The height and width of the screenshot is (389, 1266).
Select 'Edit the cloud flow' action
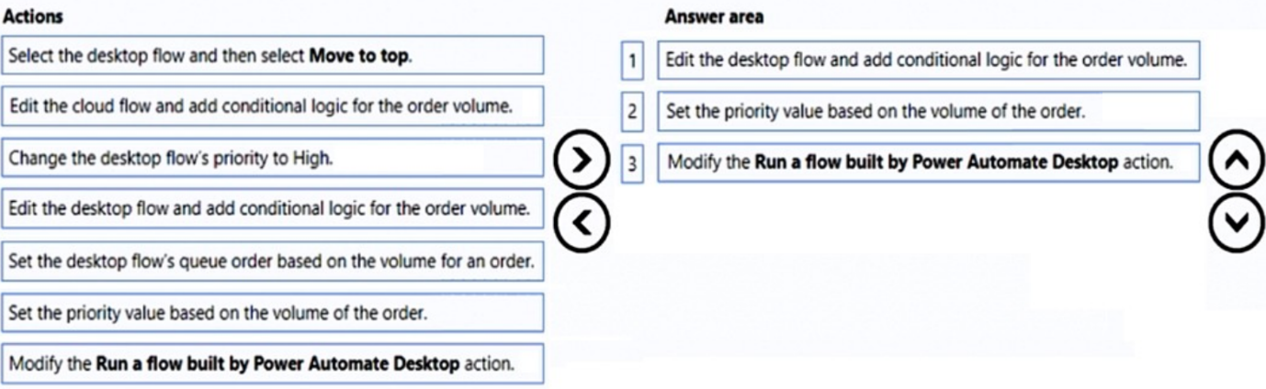[273, 106]
